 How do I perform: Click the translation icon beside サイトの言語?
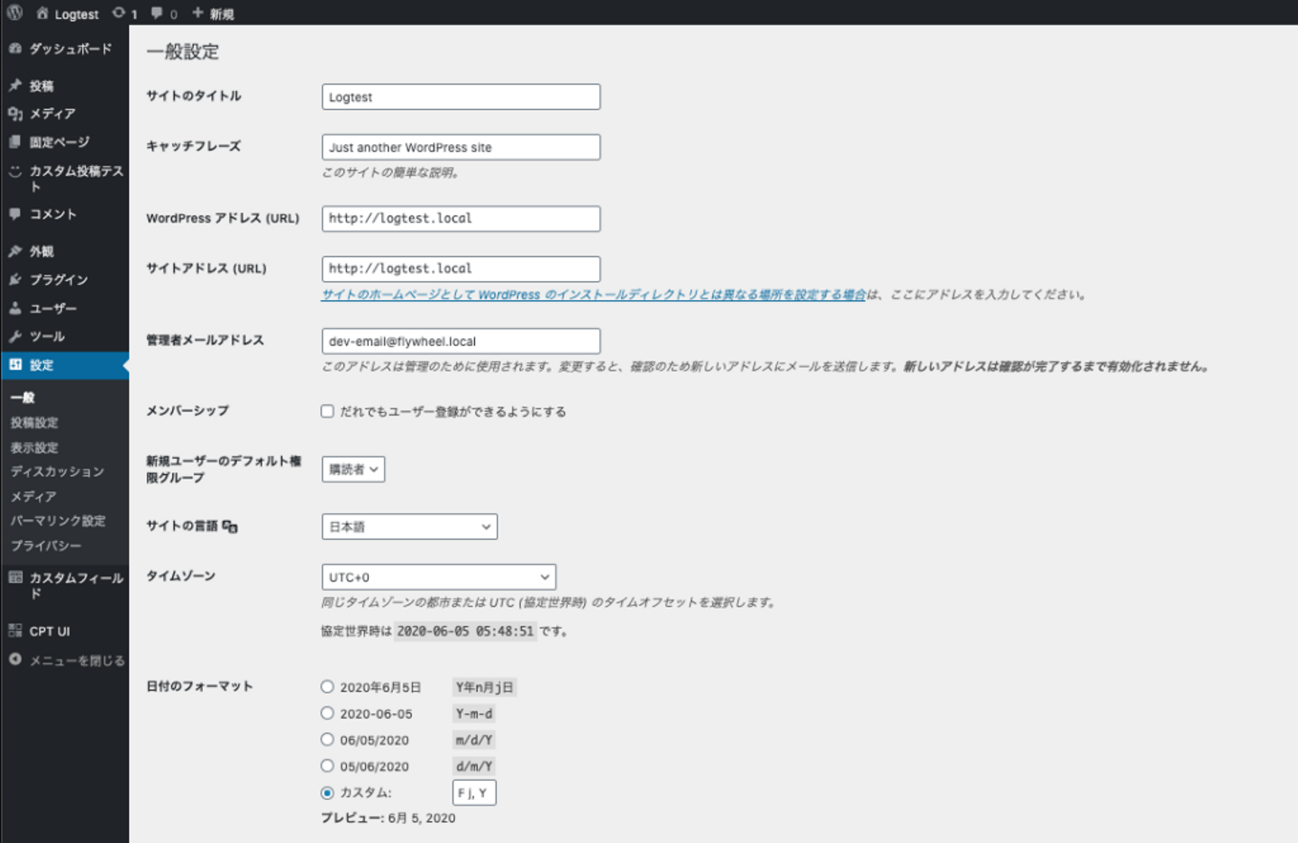click(x=230, y=527)
